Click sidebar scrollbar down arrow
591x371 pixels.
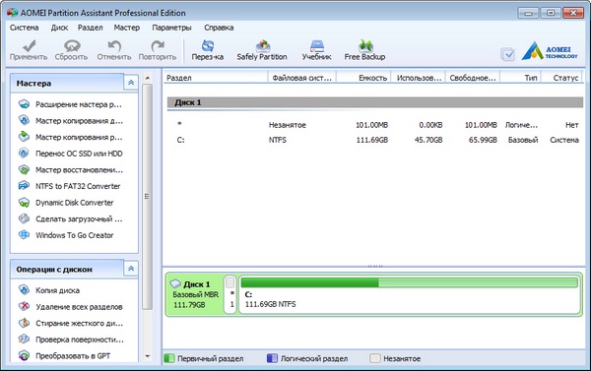tap(148, 356)
